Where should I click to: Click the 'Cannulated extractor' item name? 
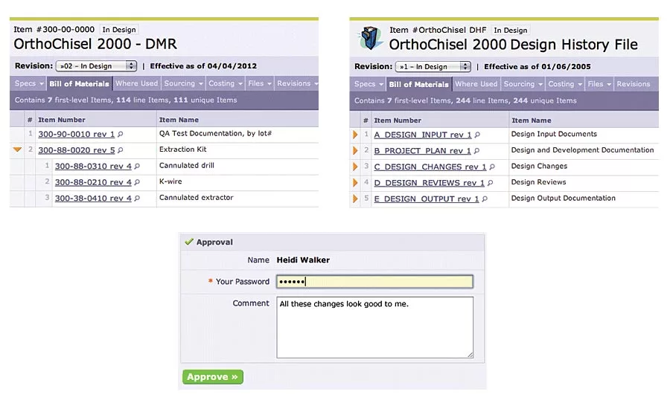[196, 198]
